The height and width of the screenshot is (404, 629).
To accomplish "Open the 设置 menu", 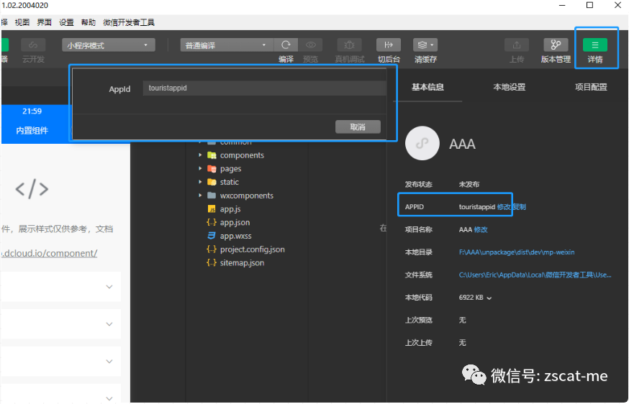I will (66, 22).
